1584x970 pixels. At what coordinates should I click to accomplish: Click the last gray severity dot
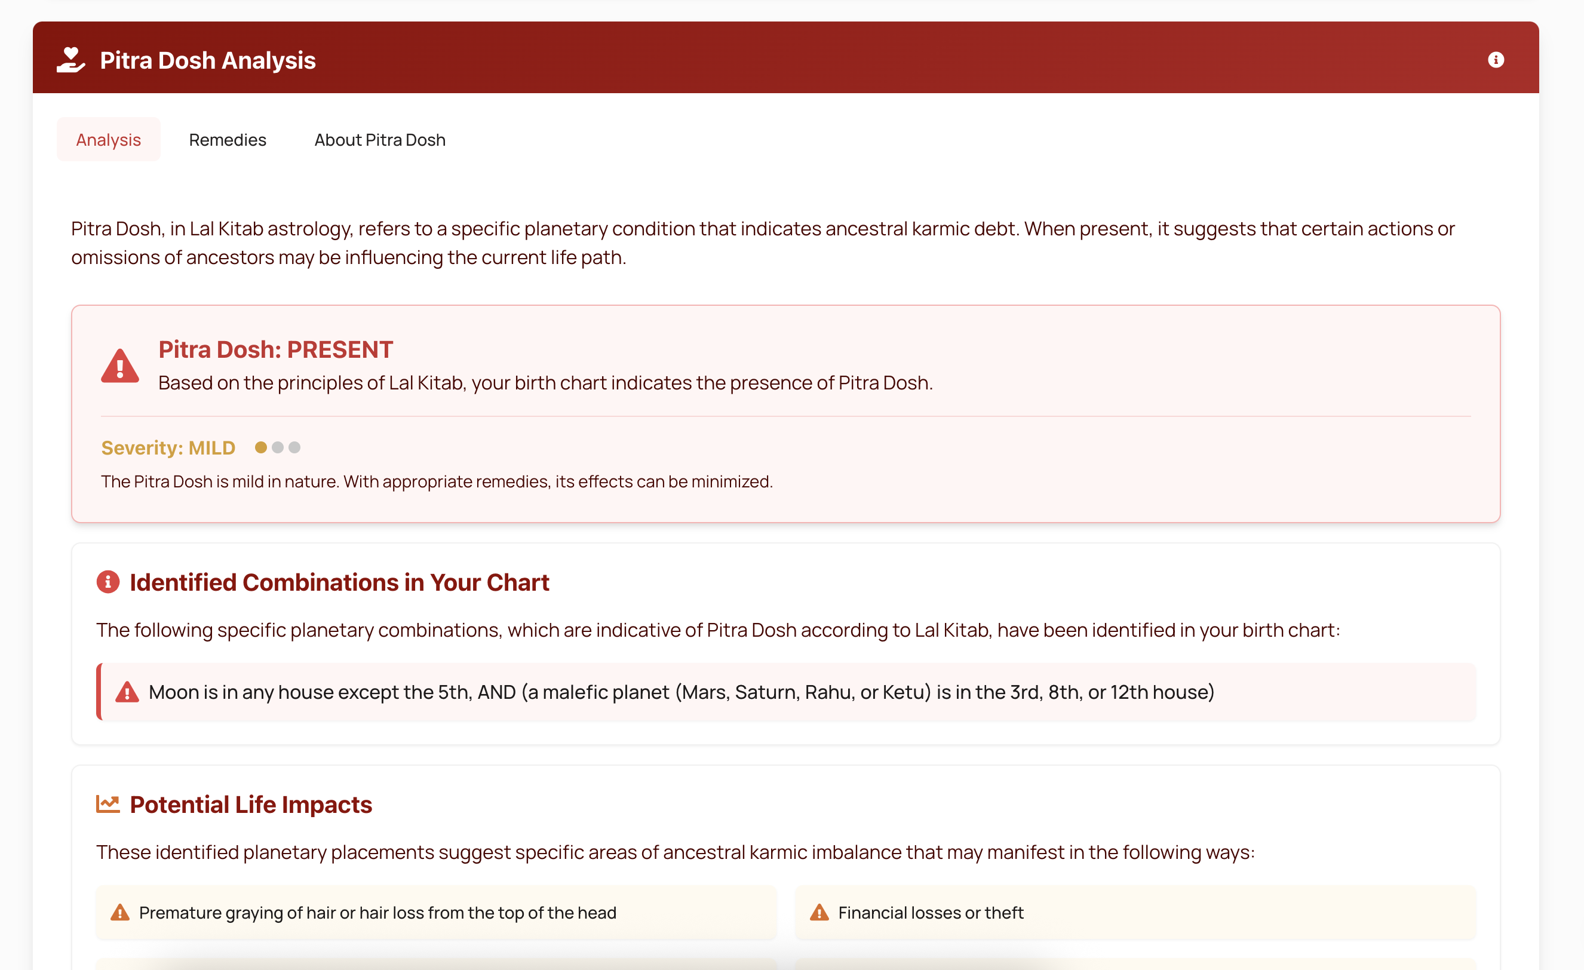tap(294, 447)
